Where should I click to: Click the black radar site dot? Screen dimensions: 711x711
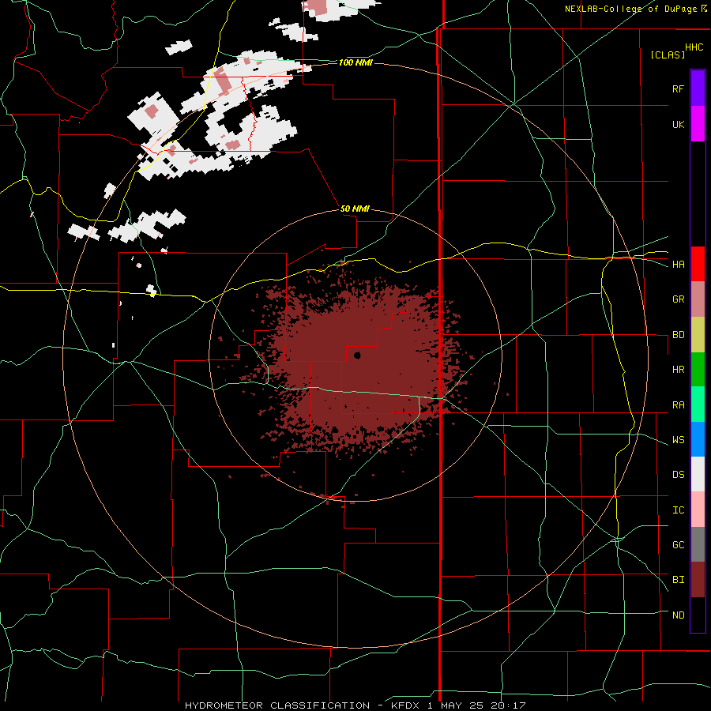click(x=357, y=355)
